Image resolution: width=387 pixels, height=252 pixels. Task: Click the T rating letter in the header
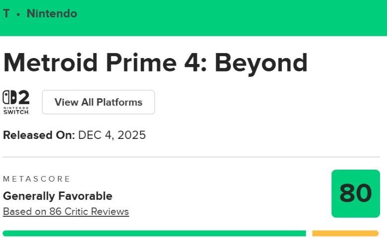6,14
